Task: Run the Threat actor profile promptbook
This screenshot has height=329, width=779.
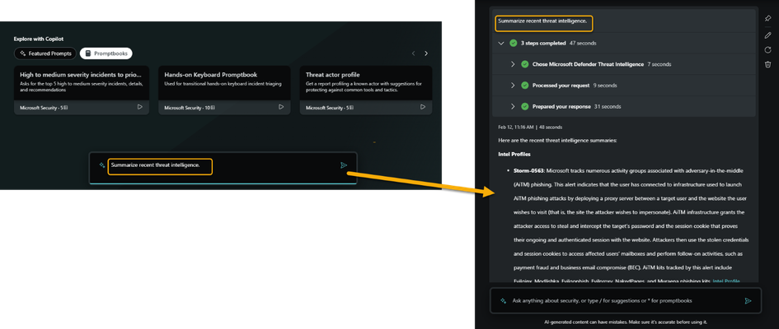Action: coord(423,107)
